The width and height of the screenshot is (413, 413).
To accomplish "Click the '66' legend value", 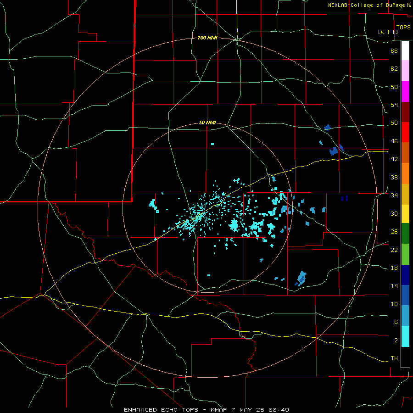I will click(x=394, y=50).
